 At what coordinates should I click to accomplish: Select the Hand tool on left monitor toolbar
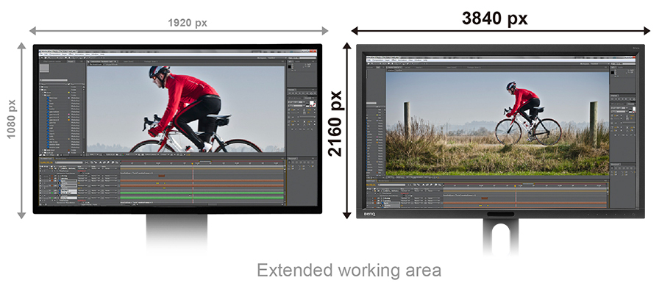(46, 57)
